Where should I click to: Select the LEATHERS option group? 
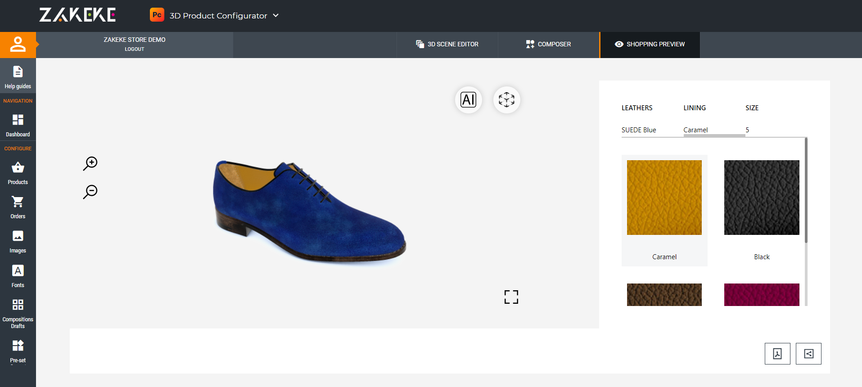(637, 108)
